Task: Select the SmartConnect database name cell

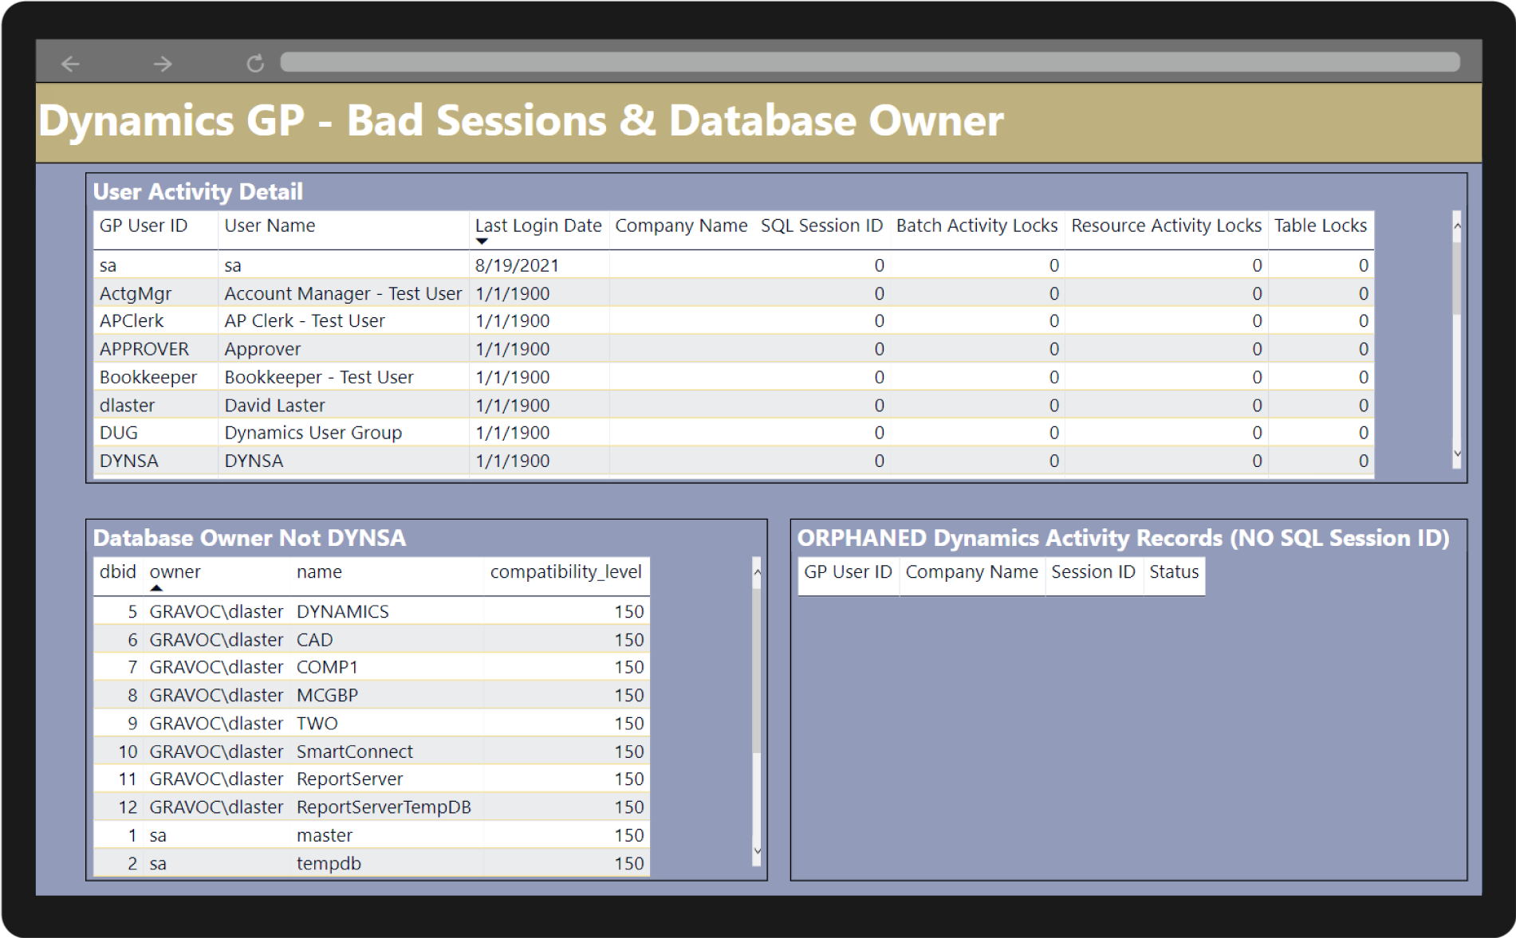Action: tap(355, 752)
